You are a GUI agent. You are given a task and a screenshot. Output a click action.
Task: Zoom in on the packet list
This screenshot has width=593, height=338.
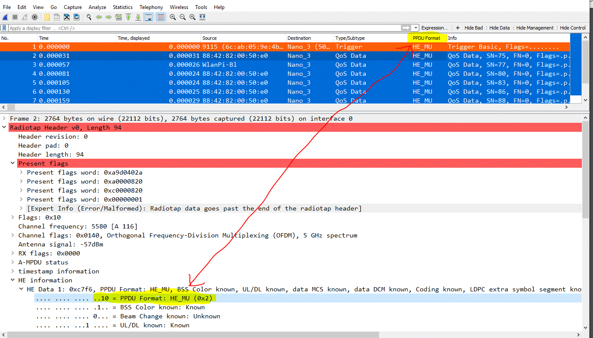point(172,17)
